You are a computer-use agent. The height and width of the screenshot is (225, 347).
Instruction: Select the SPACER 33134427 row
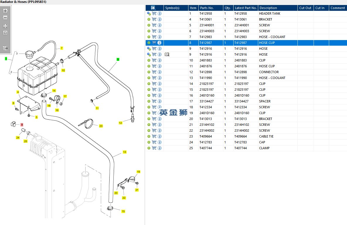point(265,101)
